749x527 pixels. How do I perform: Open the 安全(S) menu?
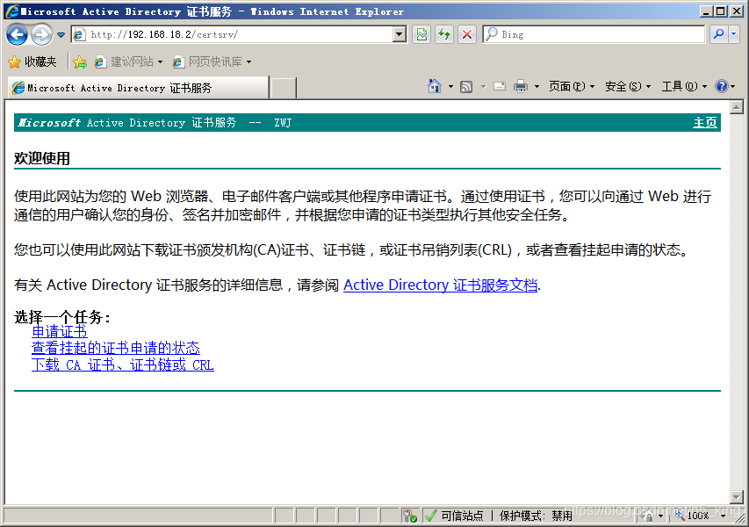[x=628, y=86]
